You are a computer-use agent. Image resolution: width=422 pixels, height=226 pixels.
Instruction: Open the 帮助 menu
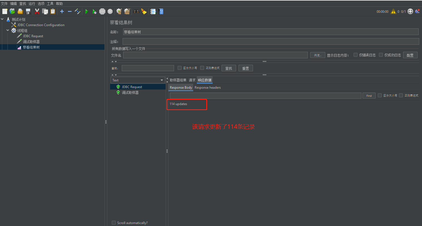coord(59,4)
